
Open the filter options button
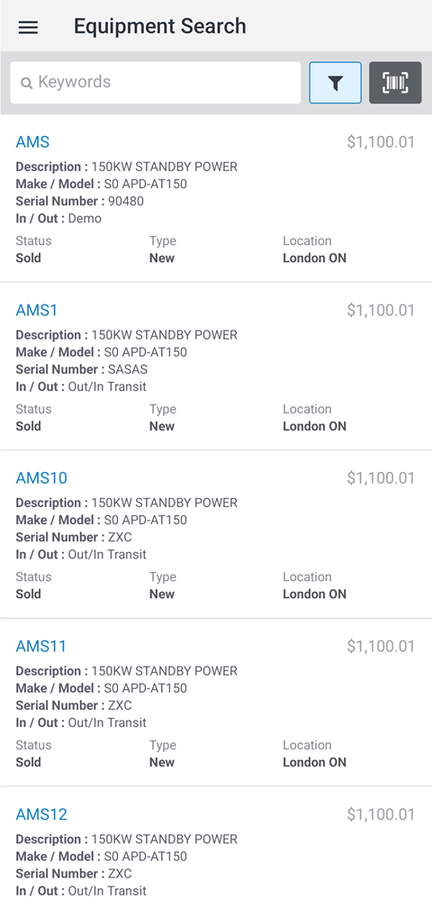(336, 83)
